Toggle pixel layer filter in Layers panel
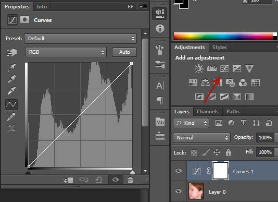Screen dimensions: 278x202 coord(219,123)
